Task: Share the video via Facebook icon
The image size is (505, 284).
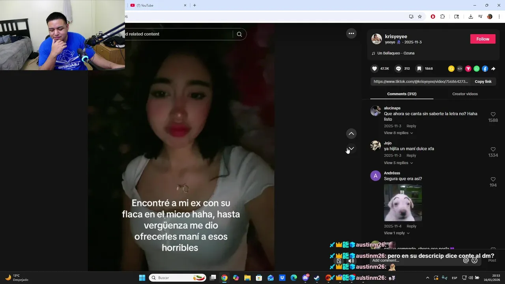Action: tap(485, 69)
